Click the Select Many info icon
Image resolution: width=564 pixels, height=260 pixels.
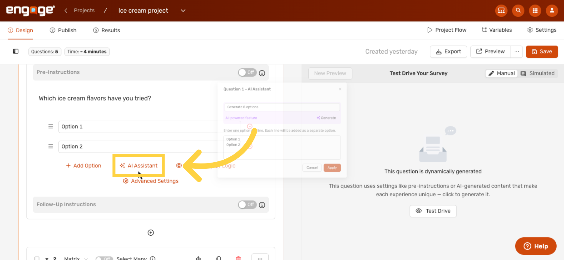pos(153,258)
